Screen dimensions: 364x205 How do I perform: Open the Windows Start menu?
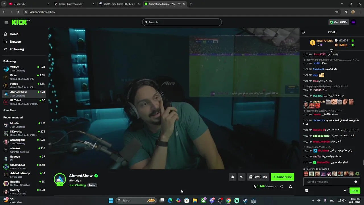coord(111,200)
